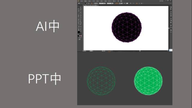The height and width of the screenshot is (108, 192).
Task: Select the Eyedropper tool in the toolbox
Action: [79, 25]
